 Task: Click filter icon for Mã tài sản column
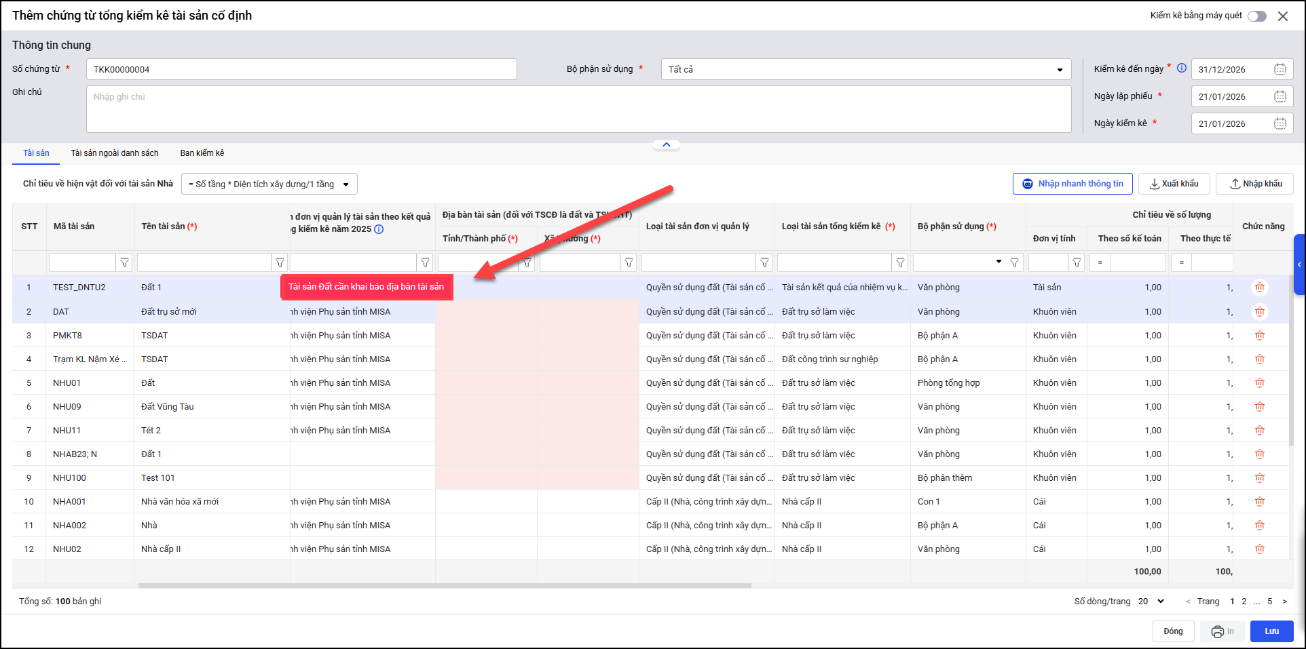point(124,262)
